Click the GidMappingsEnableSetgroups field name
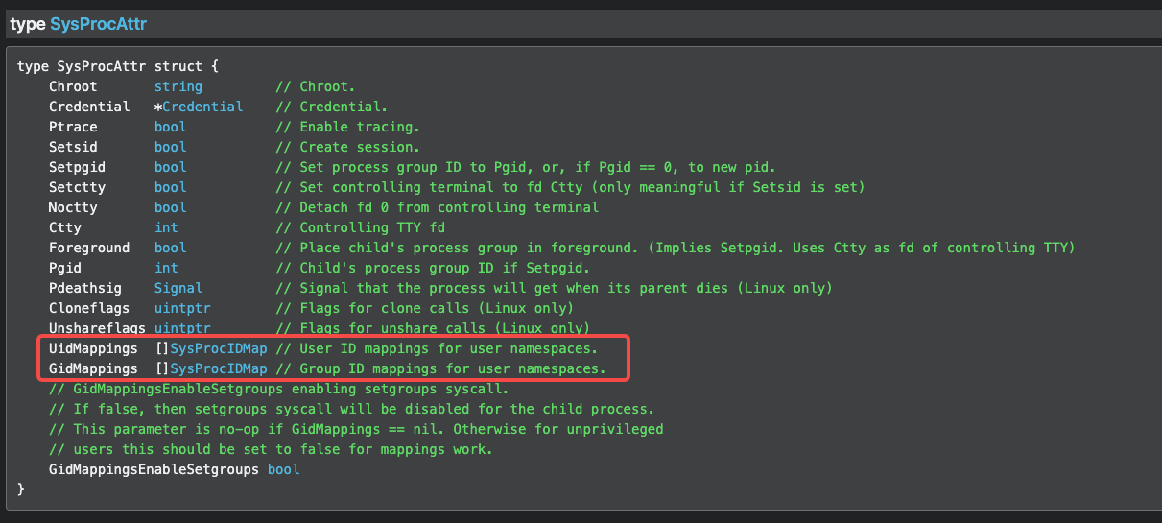This screenshot has width=1162, height=523. coord(154,469)
